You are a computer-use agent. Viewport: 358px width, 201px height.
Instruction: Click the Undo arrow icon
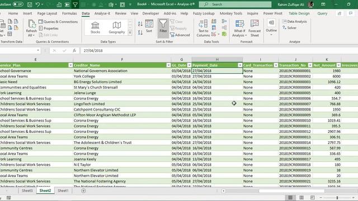click(x=37, y=4)
